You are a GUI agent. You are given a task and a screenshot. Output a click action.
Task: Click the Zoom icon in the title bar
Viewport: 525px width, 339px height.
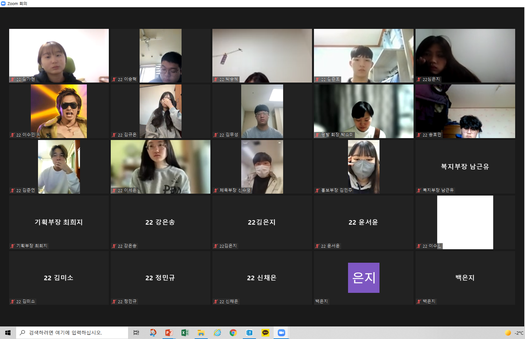pyautogui.click(x=3, y=3)
